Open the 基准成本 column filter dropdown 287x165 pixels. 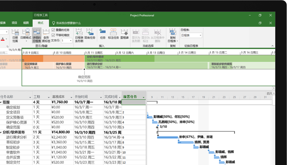(x=71, y=97)
